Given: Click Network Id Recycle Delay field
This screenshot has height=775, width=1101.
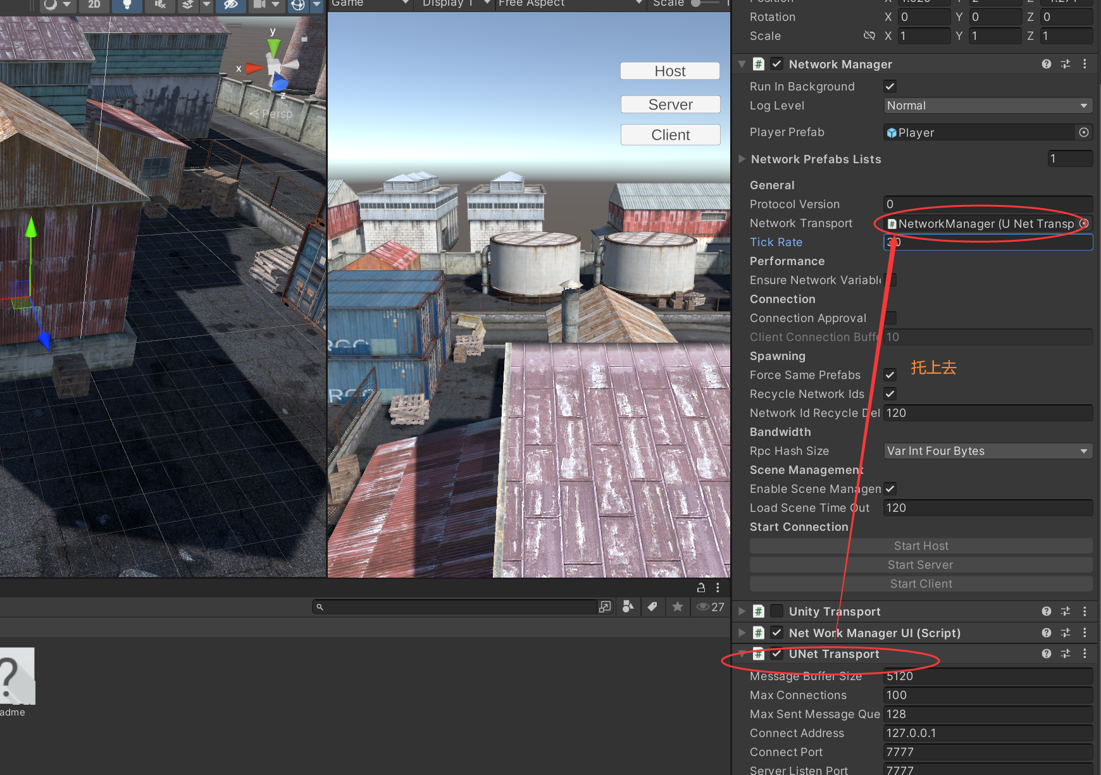Looking at the screenshot, I should 988,413.
